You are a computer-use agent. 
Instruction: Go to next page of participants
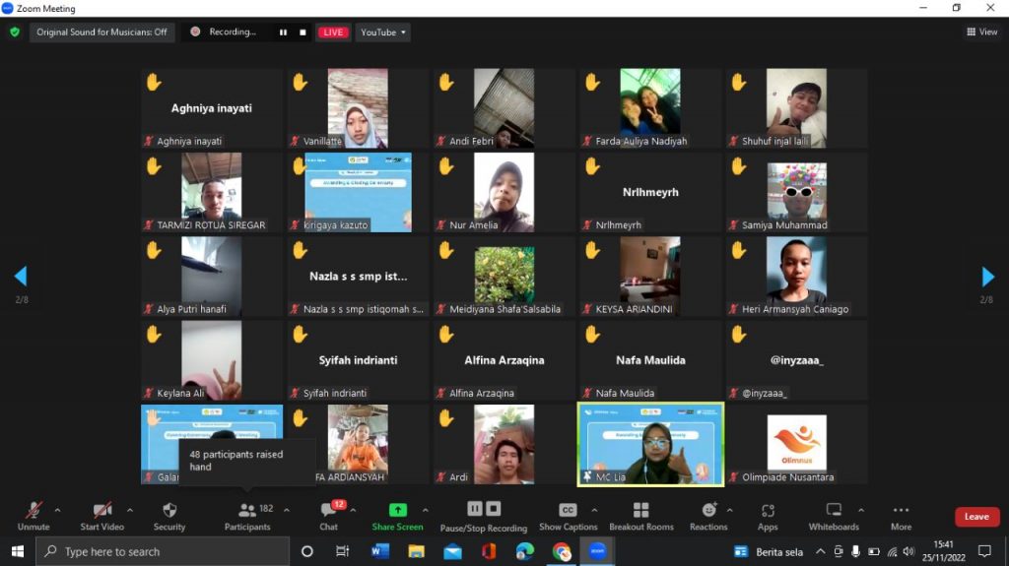pos(987,277)
